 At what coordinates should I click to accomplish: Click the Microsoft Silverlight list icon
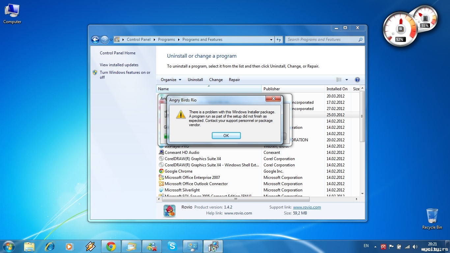(161, 190)
